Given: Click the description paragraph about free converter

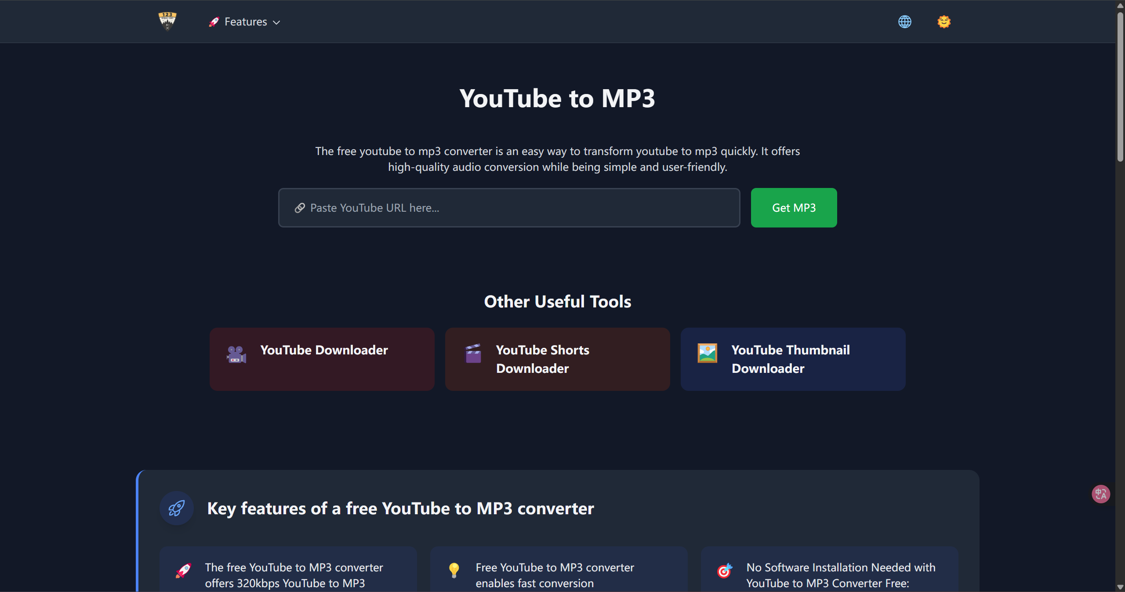Looking at the screenshot, I should [x=557, y=159].
